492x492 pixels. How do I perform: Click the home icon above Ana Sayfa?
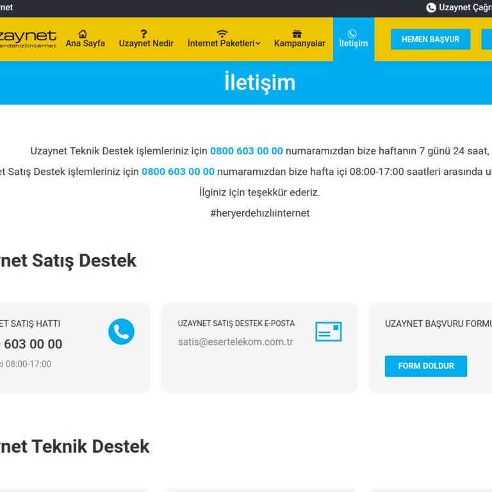(83, 33)
